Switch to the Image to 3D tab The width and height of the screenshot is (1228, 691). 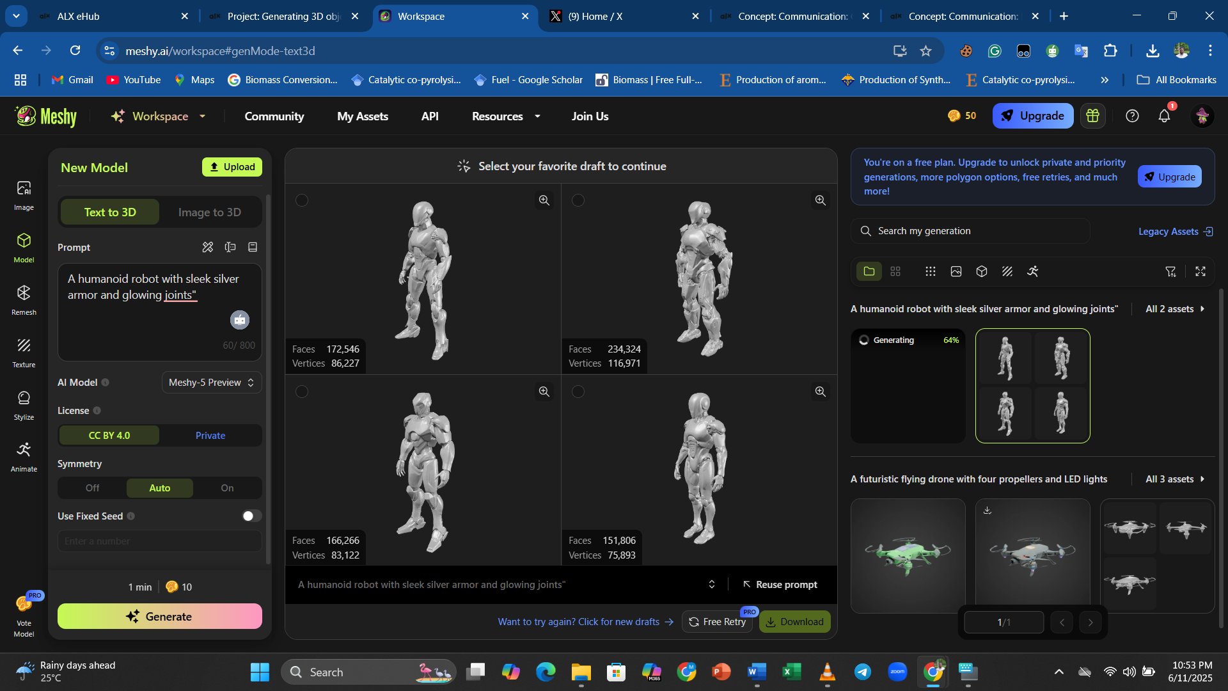(x=210, y=212)
